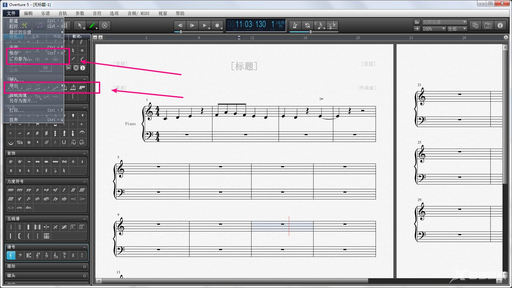Screen dimensions: 512x288
Task: Select the dec. decrescendo text symbol
Action: (29, 208)
